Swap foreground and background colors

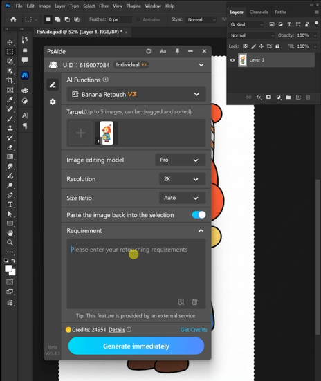[13, 261]
